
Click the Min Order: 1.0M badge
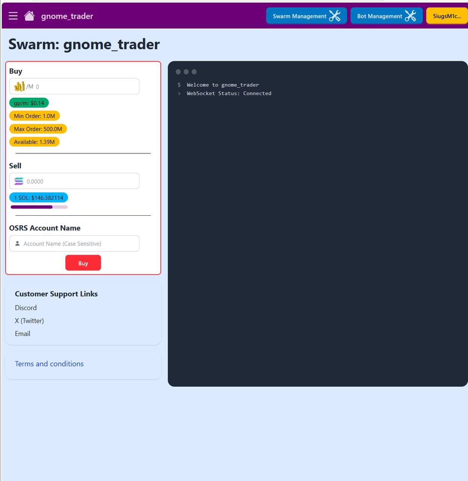pos(35,116)
